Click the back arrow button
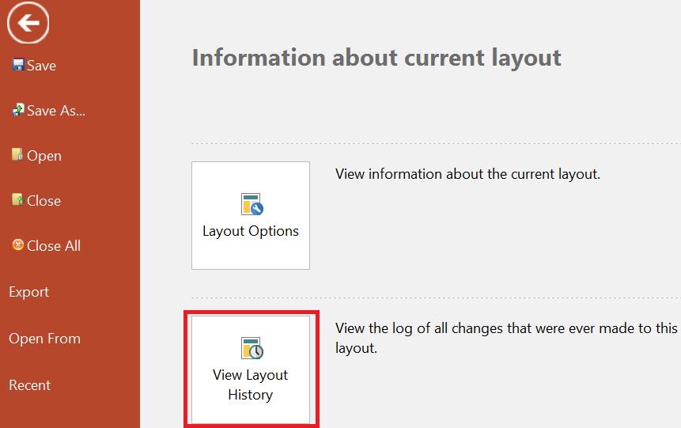 tap(28, 24)
